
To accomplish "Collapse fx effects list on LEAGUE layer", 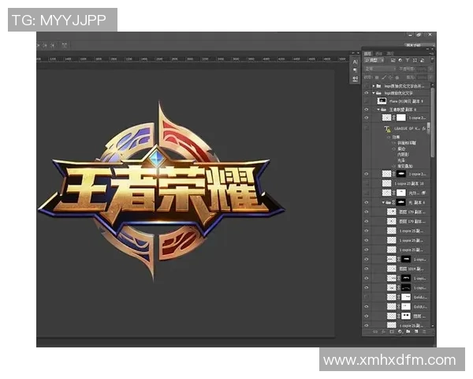I will [428, 129].
